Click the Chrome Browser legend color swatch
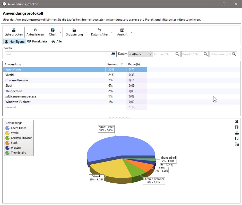Image resolution: width=242 pixels, height=205 pixels. 7,138
